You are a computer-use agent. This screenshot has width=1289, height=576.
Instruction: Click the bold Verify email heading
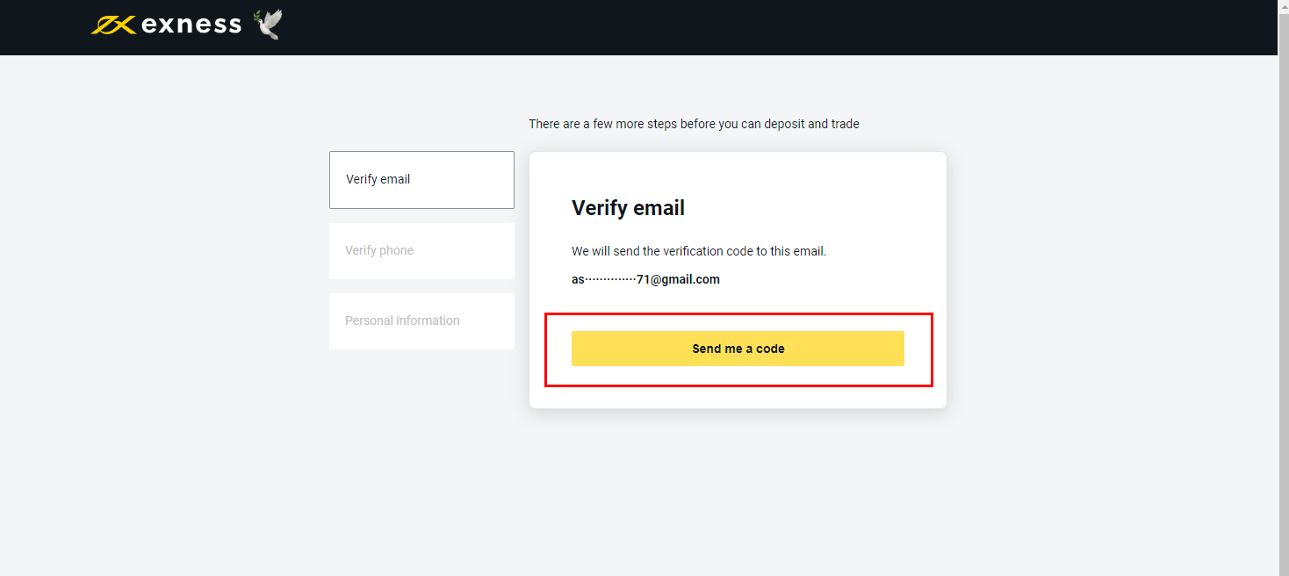[628, 208]
